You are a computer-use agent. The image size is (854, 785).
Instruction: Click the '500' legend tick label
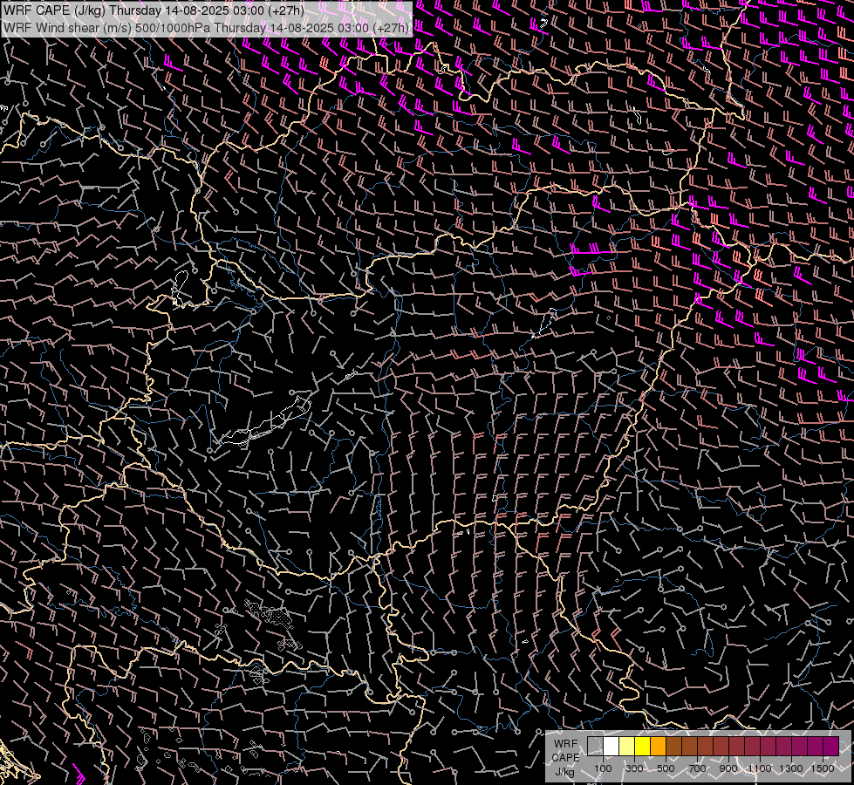[x=666, y=768]
